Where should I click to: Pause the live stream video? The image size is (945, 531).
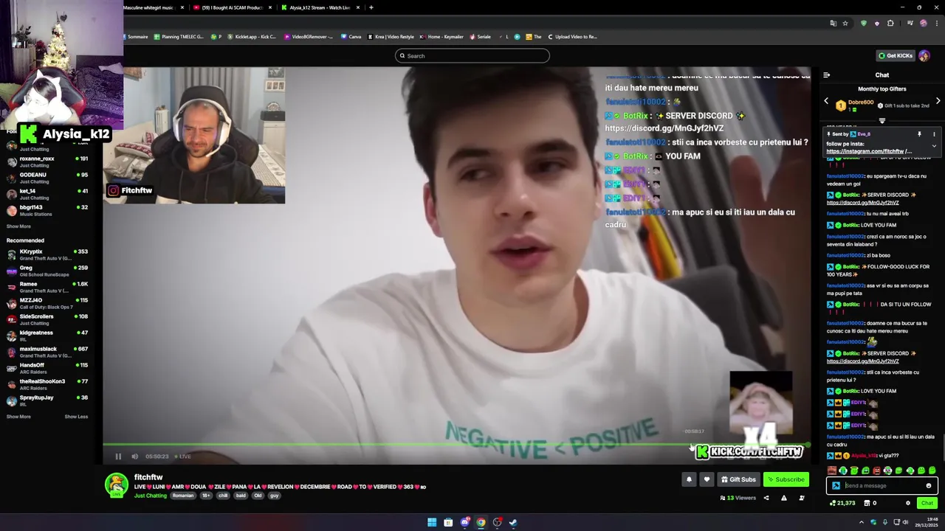click(118, 457)
